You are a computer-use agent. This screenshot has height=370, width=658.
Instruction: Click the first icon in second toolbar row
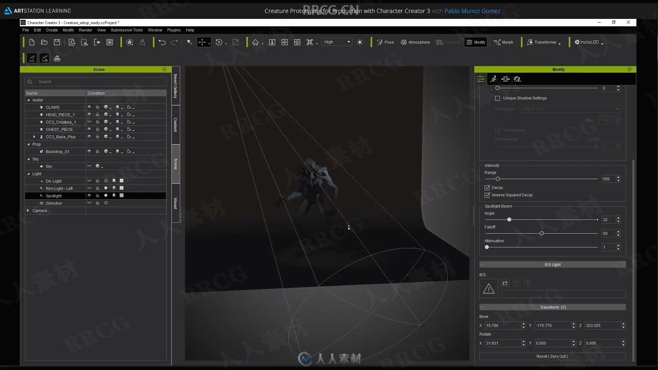32,59
